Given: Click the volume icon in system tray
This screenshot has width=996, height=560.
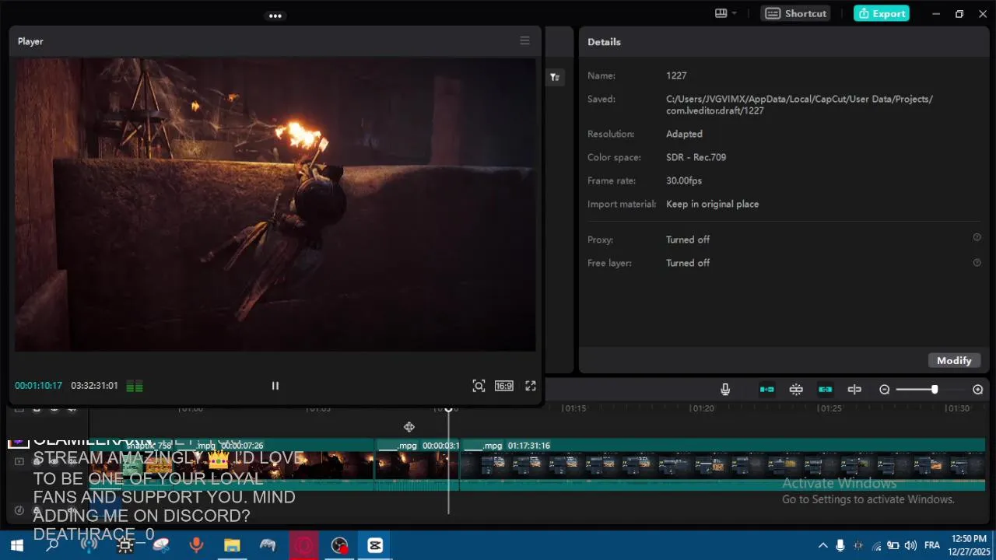Looking at the screenshot, I should (910, 545).
